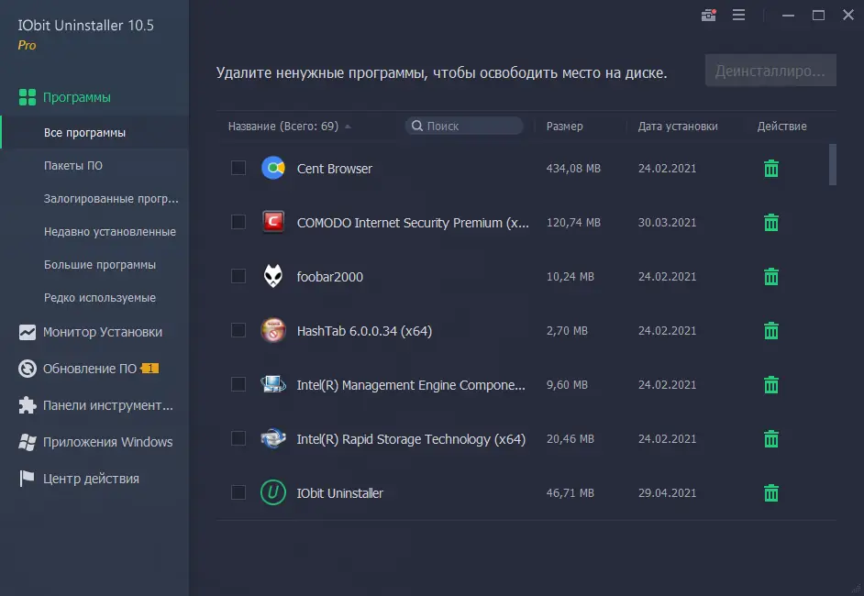Tick the checkbox next to foobar2000
This screenshot has height=596, width=864.
click(238, 277)
